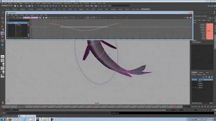The height and width of the screenshot is (121, 216).
Task: Open the Dope Sheet from Graph Editor
Action: click(x=188, y=17)
